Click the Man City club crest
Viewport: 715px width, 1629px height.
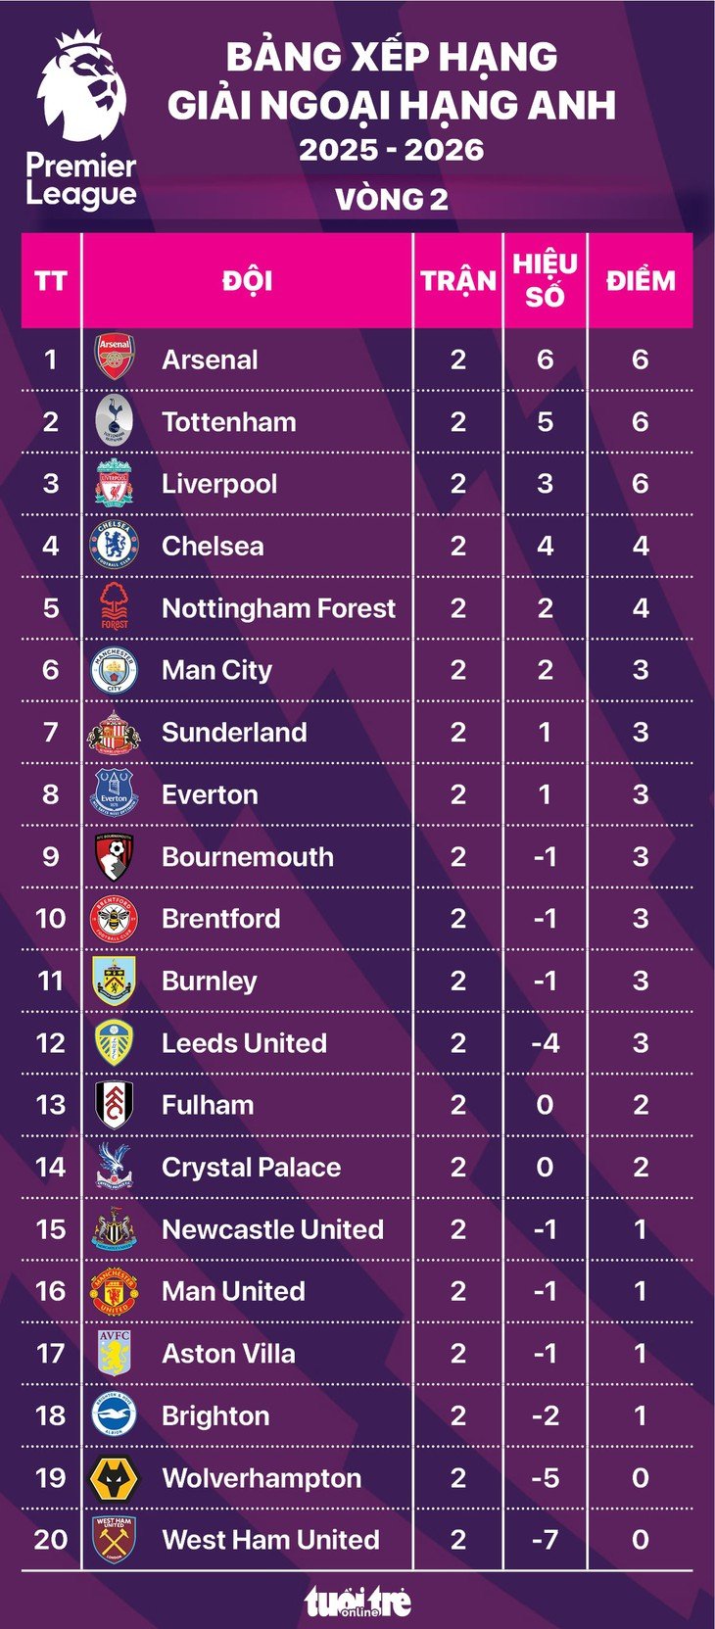pos(115,669)
